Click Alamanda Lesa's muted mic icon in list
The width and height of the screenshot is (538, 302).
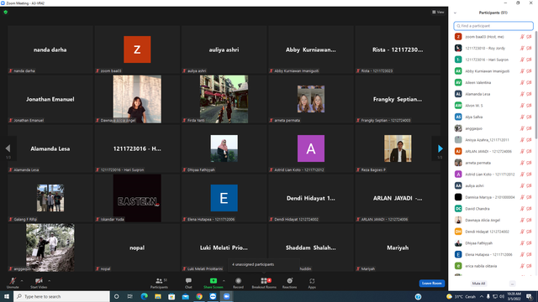tap(522, 94)
